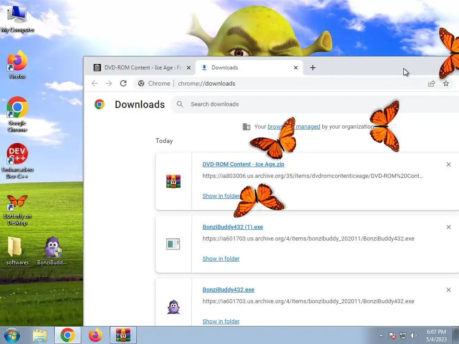
Task: Click the BonziBuddy432 (1).exe file icon
Action: point(173,244)
